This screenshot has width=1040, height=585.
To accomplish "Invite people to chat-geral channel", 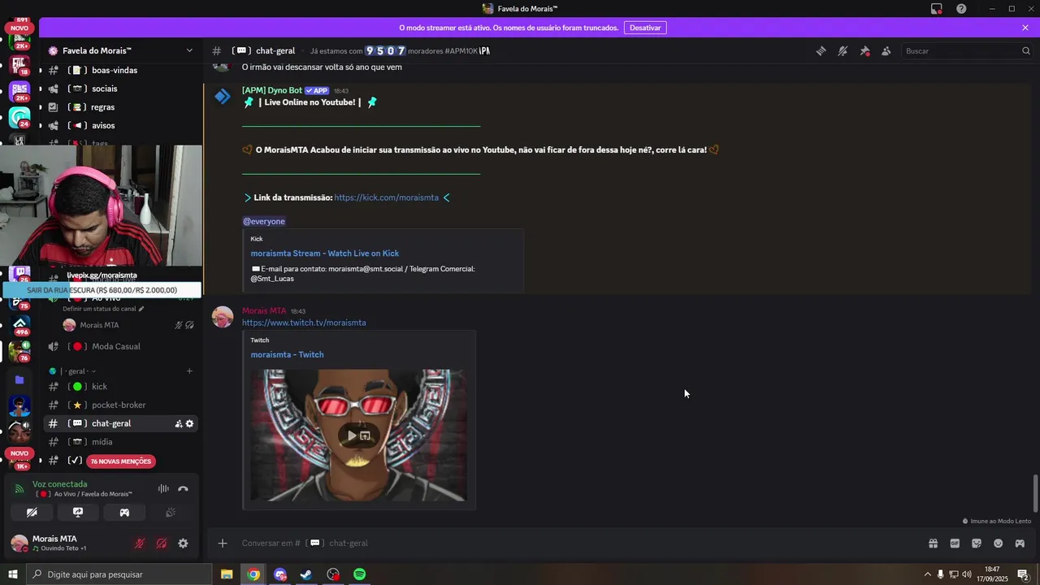I will click(179, 423).
